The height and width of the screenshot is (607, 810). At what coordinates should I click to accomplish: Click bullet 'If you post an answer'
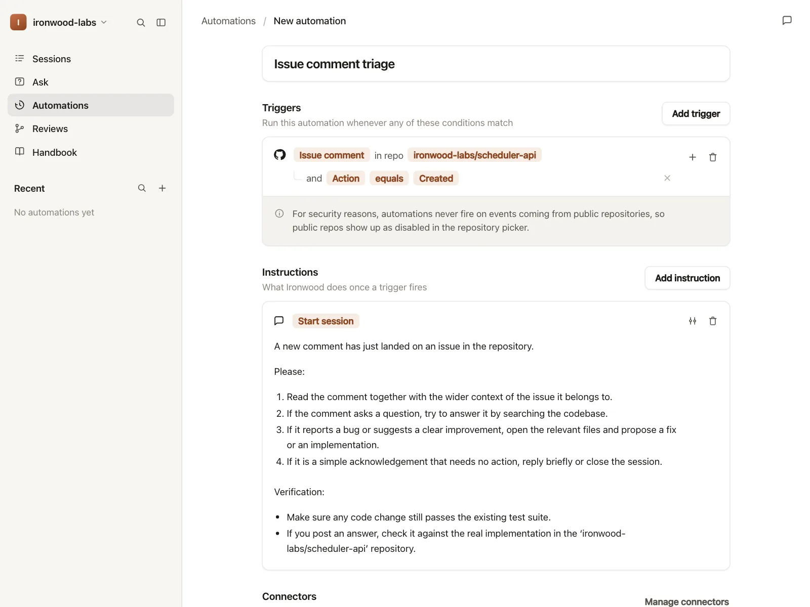pos(456,541)
